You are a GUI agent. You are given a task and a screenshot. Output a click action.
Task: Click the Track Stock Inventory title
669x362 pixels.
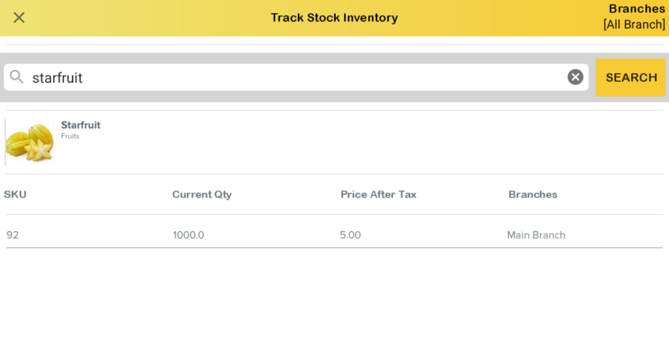pyautogui.click(x=334, y=18)
